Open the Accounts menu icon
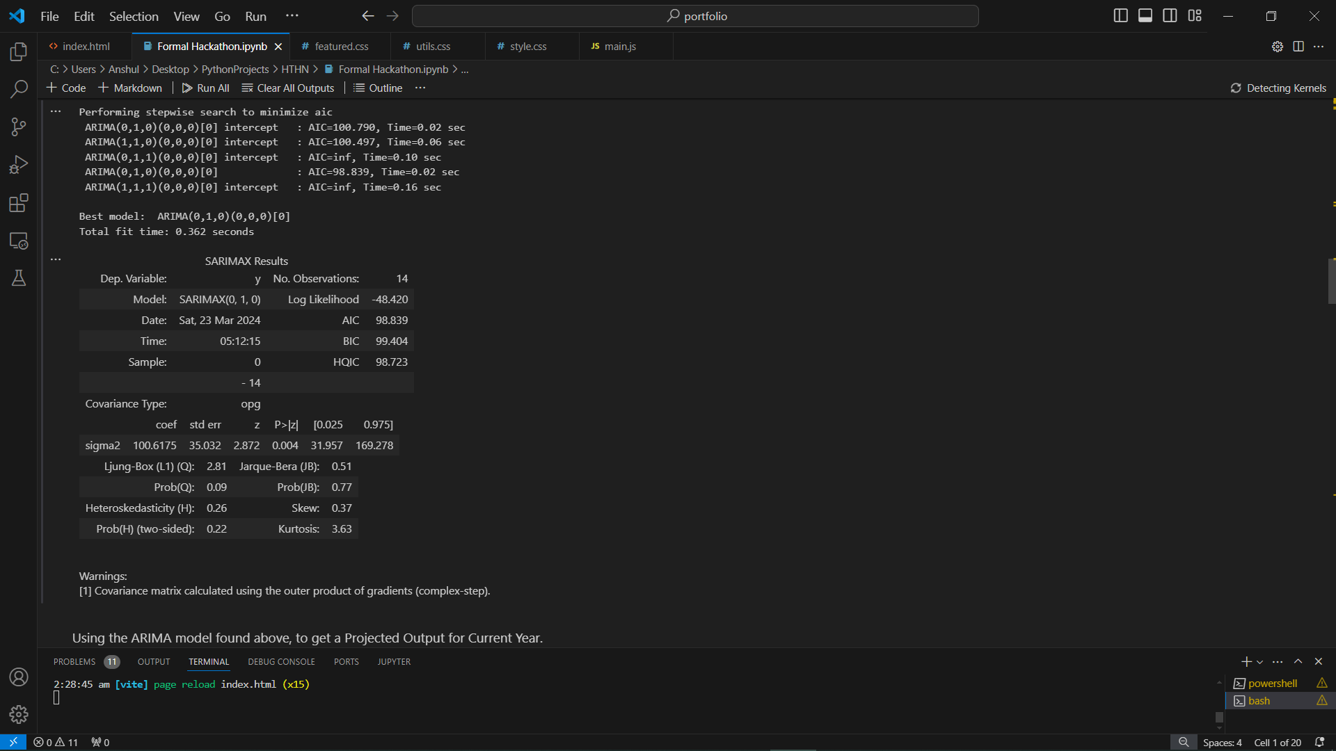The height and width of the screenshot is (751, 1336). point(19,677)
